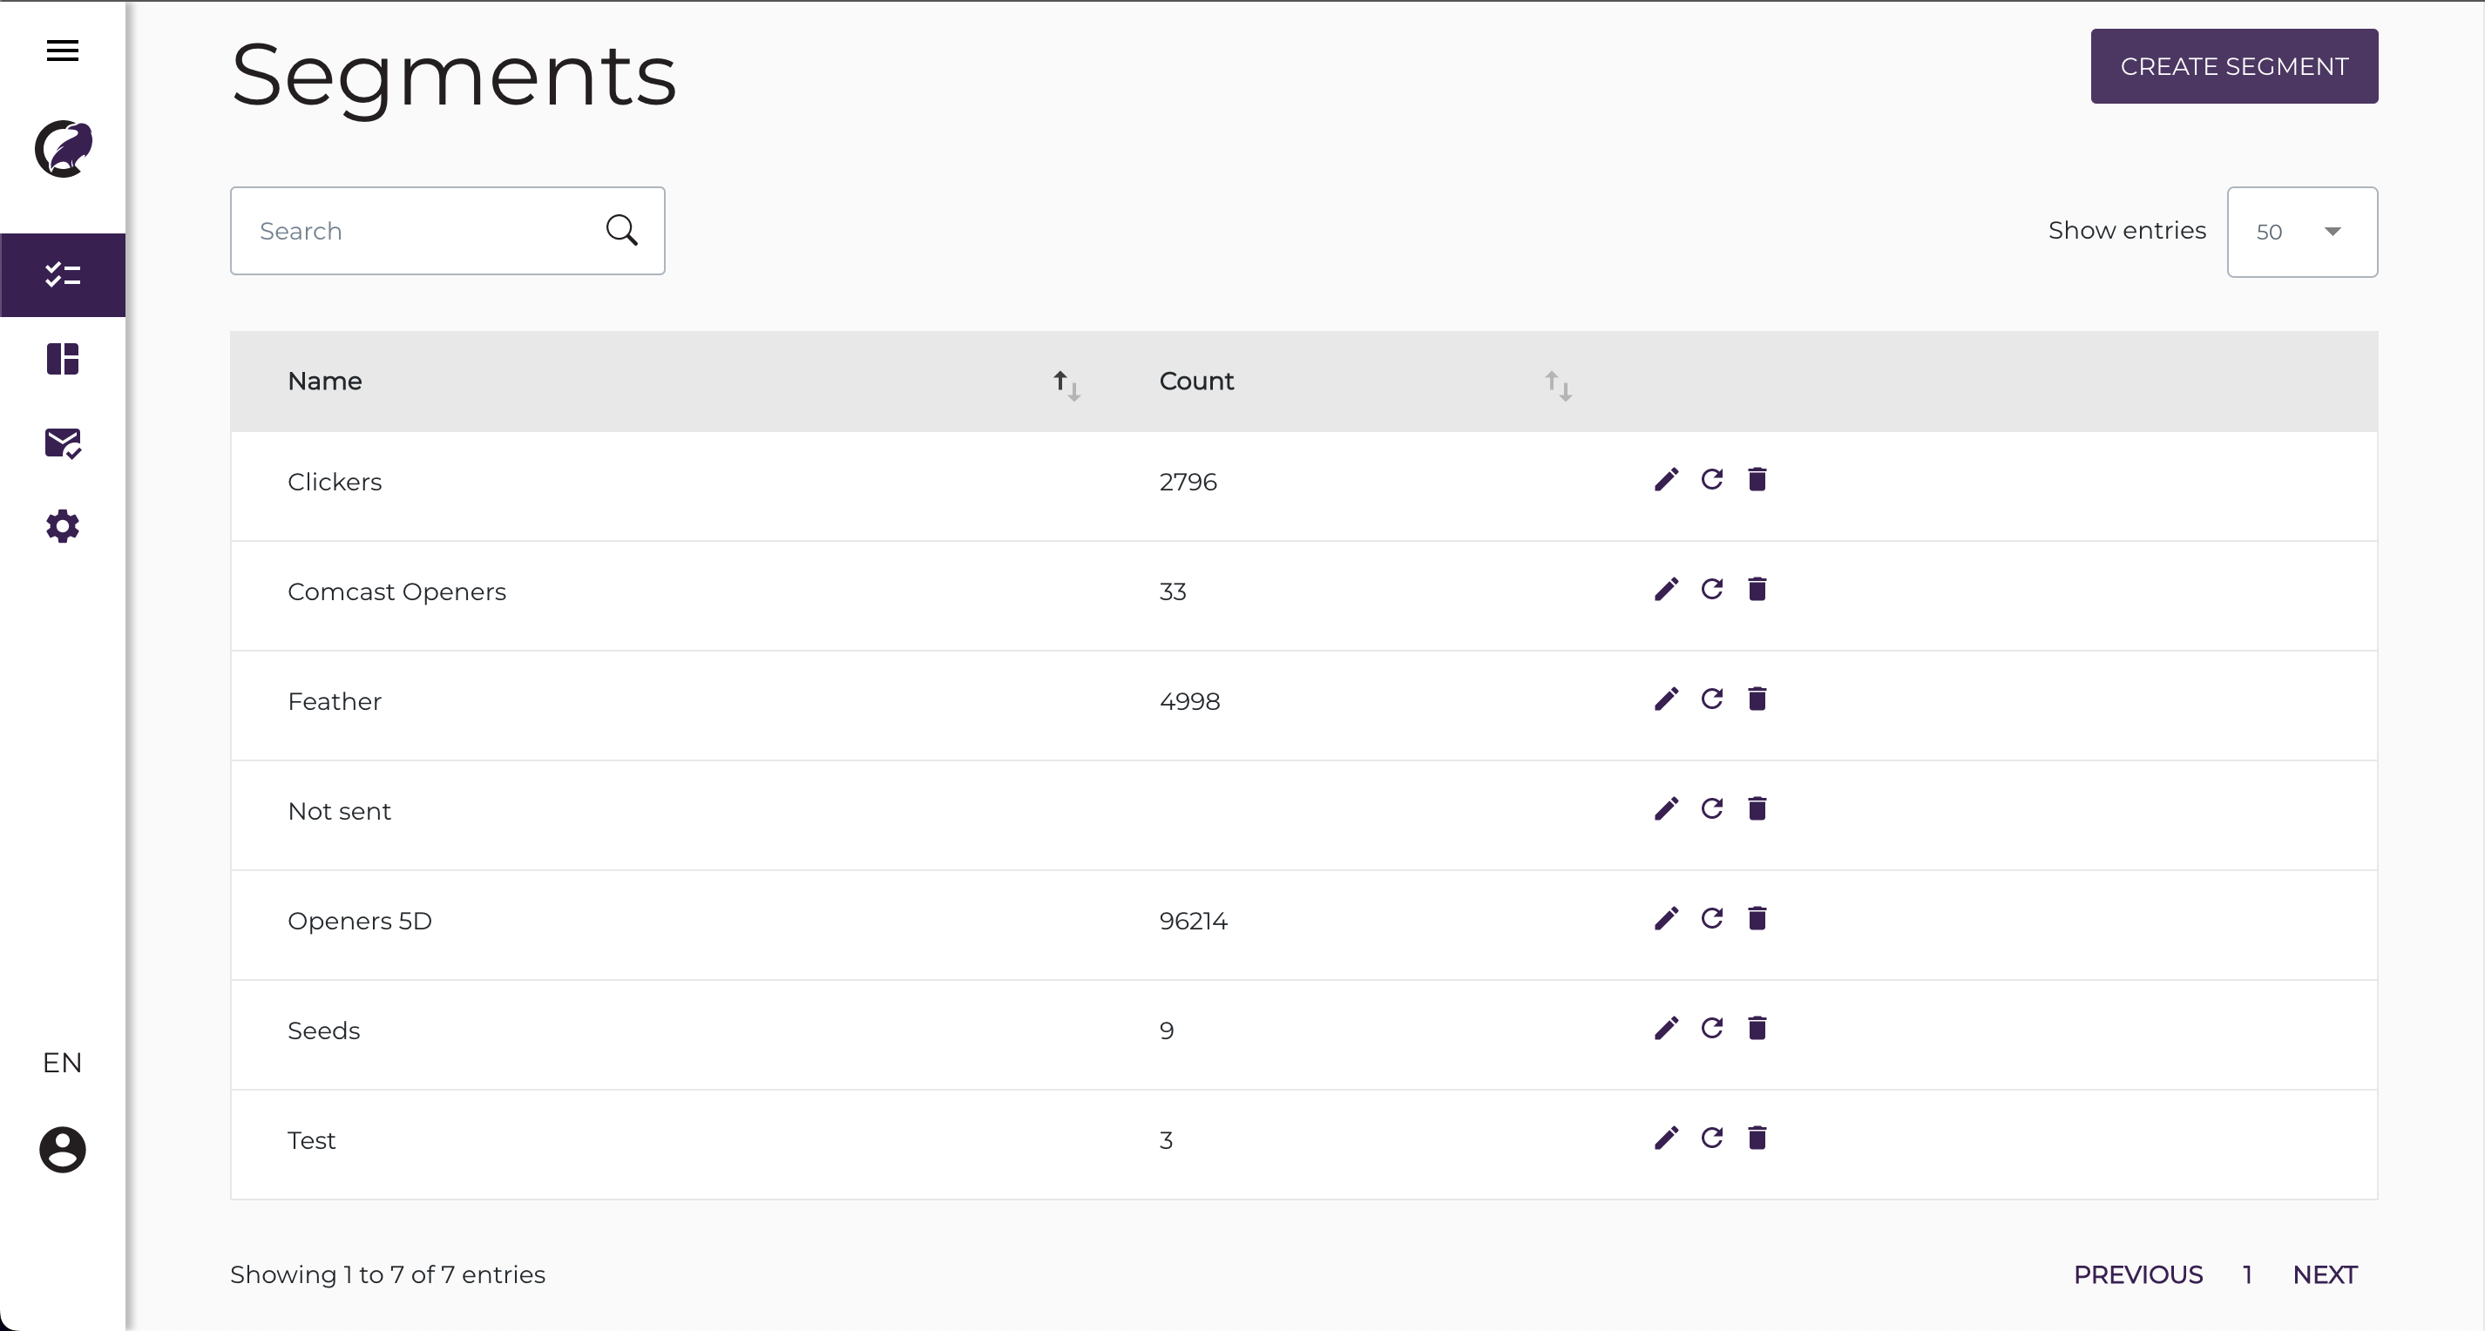The width and height of the screenshot is (2485, 1331).
Task: Click the search magnifier icon
Action: coord(621,231)
